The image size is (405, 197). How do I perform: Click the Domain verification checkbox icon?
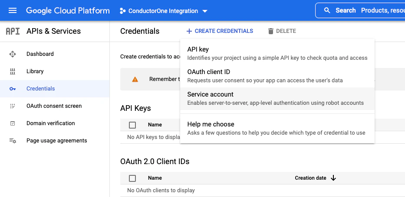tap(13, 123)
